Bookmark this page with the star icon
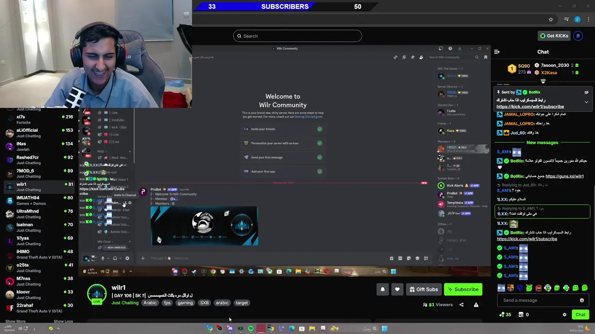This screenshot has width=595, height=334. (x=551, y=19)
